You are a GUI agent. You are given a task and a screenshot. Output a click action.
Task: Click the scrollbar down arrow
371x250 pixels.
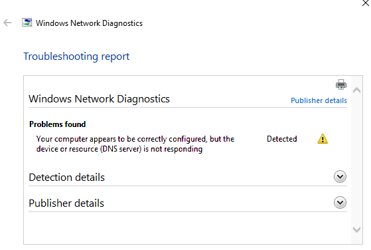pos(356,229)
